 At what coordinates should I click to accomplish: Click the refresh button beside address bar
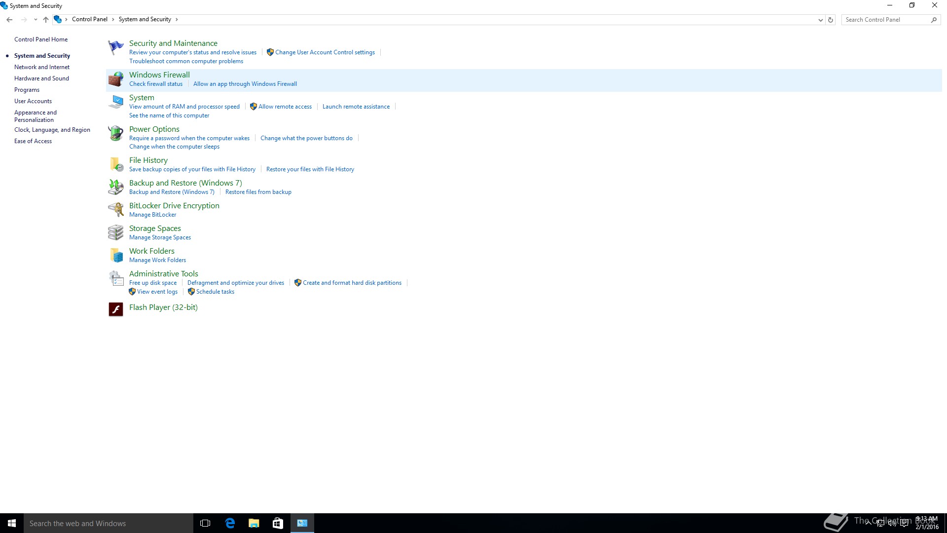tap(831, 20)
